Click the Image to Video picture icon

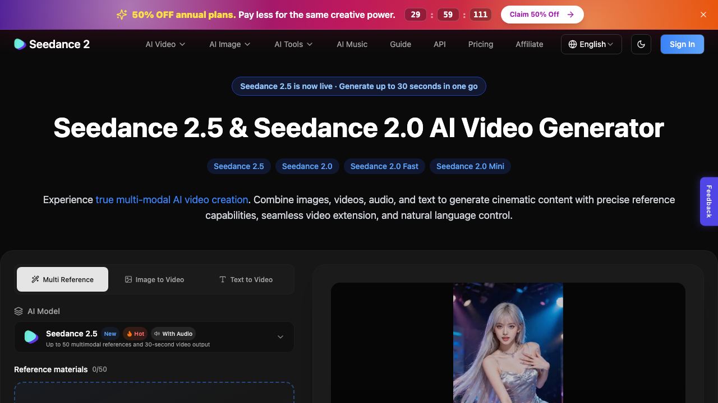click(x=128, y=279)
